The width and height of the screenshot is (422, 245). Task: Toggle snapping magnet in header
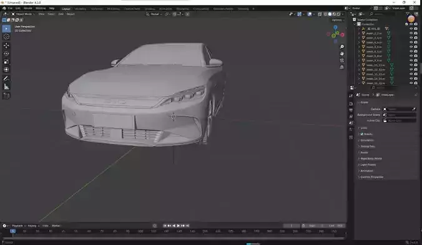(174, 14)
